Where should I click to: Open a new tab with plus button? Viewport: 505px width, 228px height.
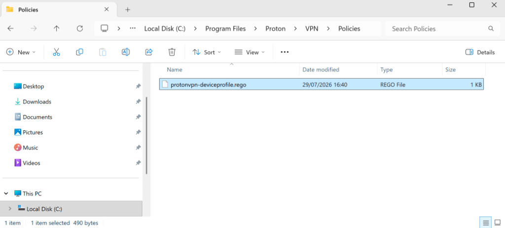point(128,10)
